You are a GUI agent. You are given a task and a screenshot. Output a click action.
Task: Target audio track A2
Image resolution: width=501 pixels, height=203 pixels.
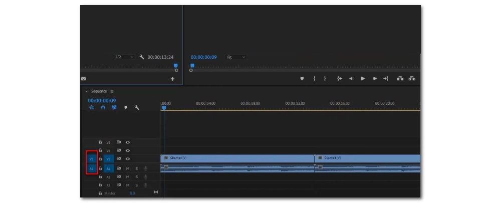tap(108, 177)
